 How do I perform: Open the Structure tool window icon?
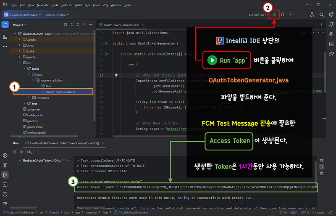5,37
